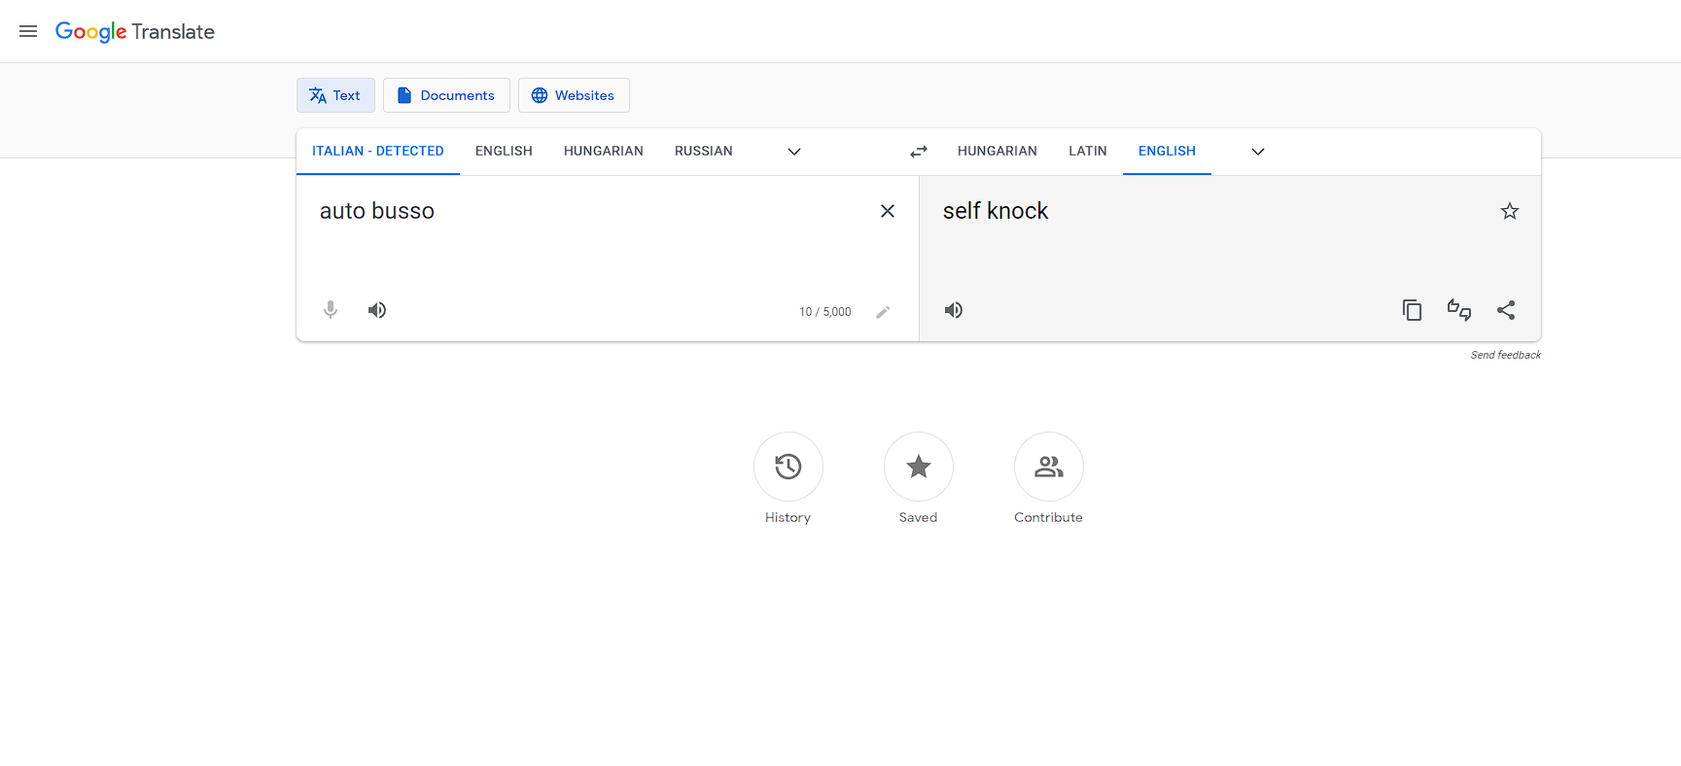The image size is (1681, 766).
Task: Click the microphone voice input icon
Action: coord(331,310)
